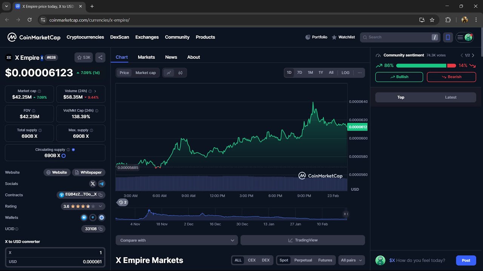Screen dimensions: 483x271
Task: Go to next community sentiment page arrow
Action: pyautogui.click(x=473, y=55)
